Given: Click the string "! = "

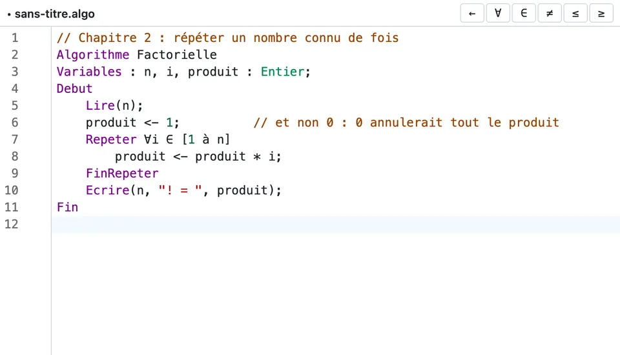Looking at the screenshot, I should pos(180,190).
